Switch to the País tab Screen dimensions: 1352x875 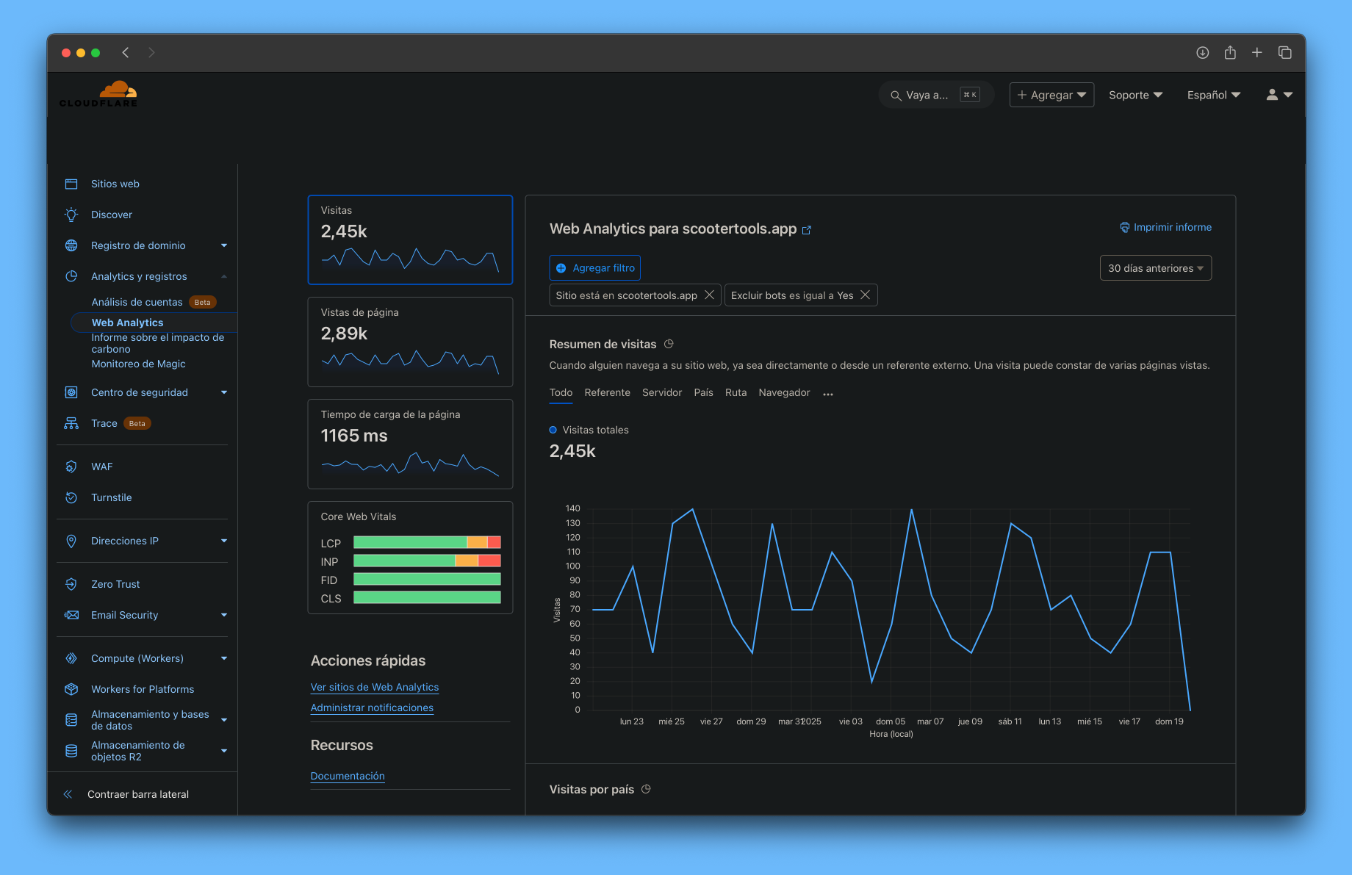[703, 392]
